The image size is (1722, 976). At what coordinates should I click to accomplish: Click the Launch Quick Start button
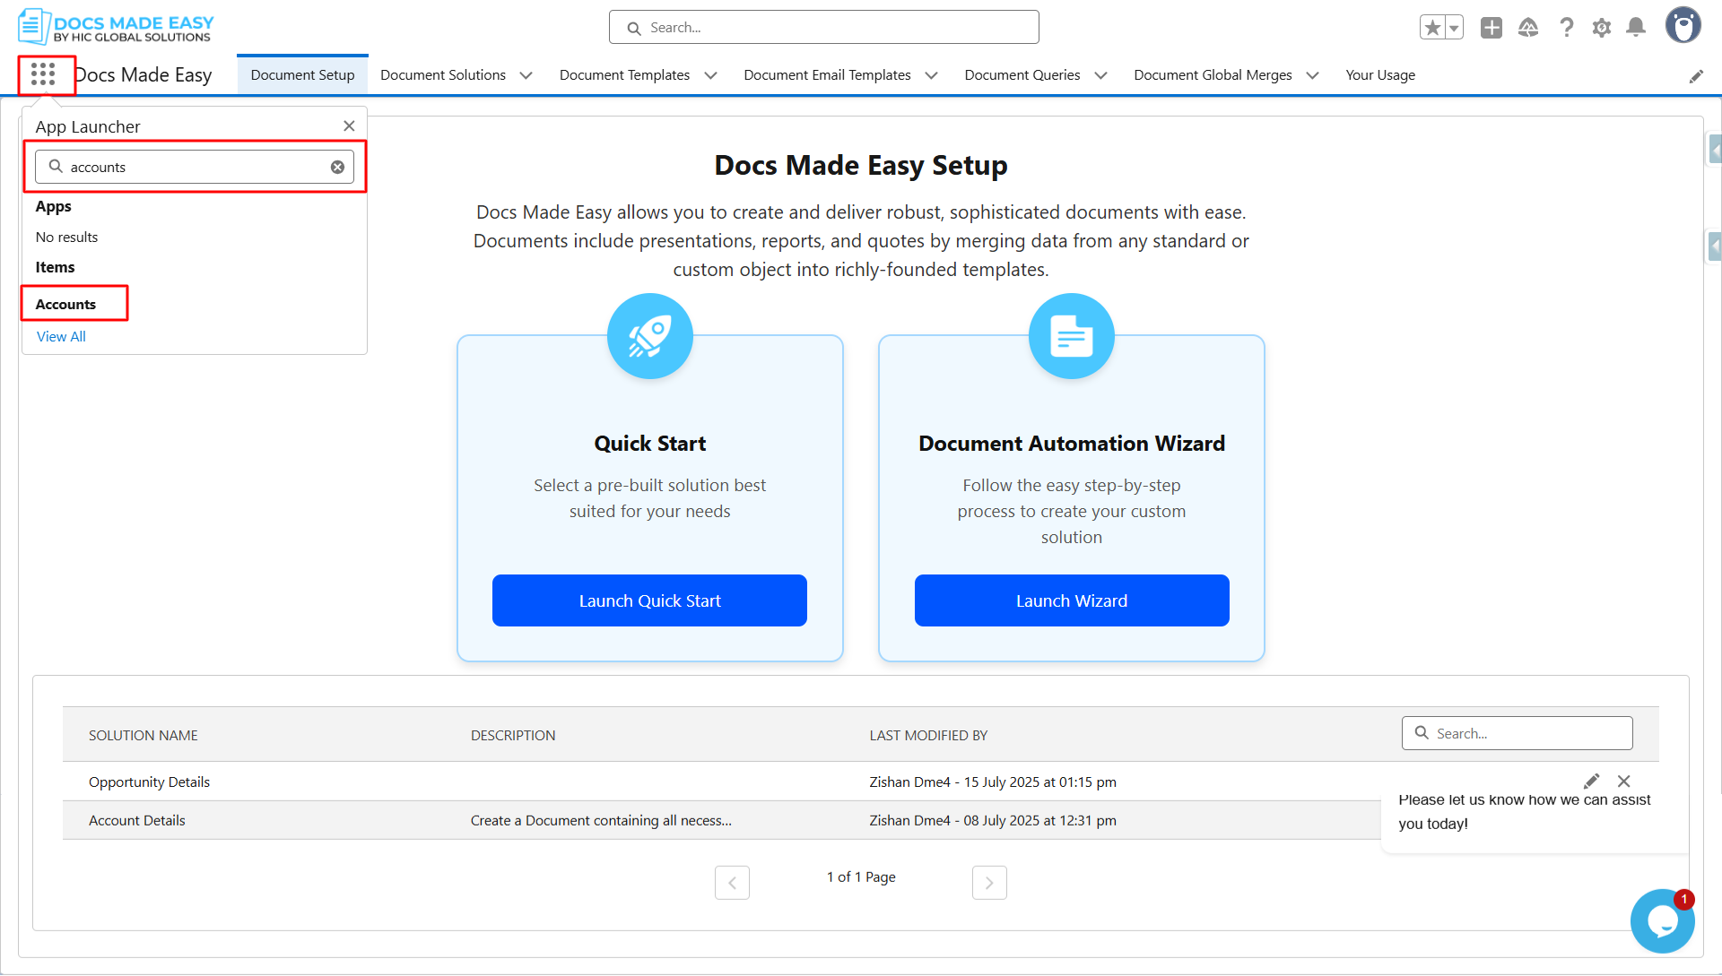tap(649, 600)
